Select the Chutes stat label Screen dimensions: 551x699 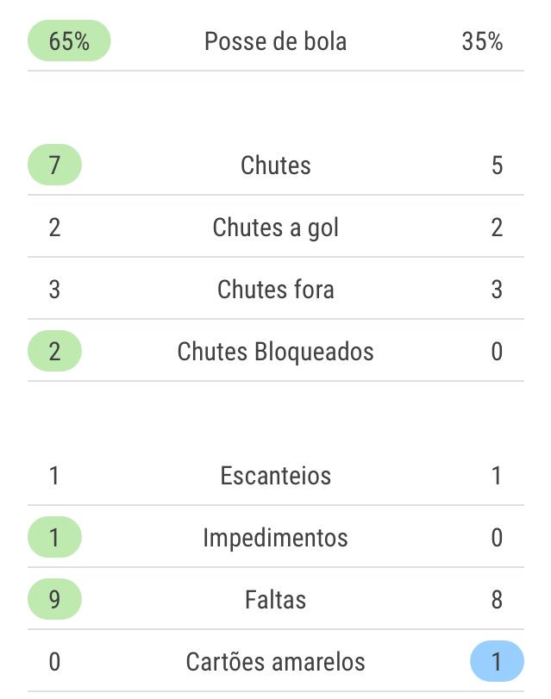tap(276, 165)
